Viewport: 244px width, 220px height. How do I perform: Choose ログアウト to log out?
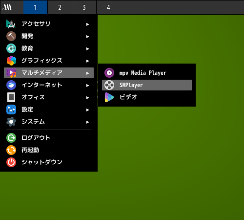pyautogui.click(x=49, y=138)
